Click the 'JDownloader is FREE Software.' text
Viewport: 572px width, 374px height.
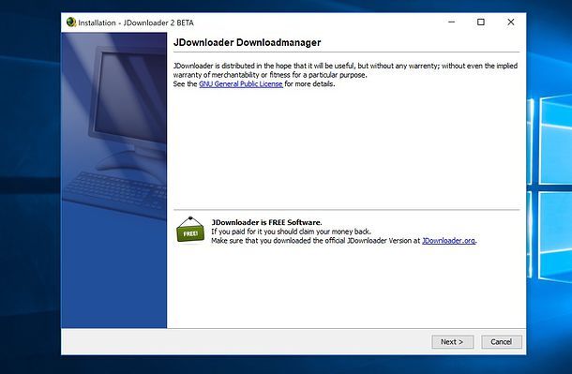(x=266, y=222)
